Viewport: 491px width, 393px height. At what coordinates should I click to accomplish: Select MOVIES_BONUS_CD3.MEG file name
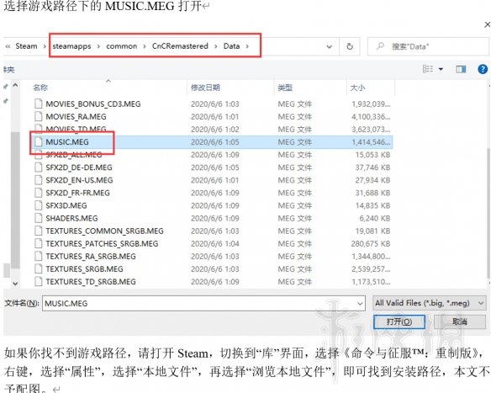click(x=93, y=104)
